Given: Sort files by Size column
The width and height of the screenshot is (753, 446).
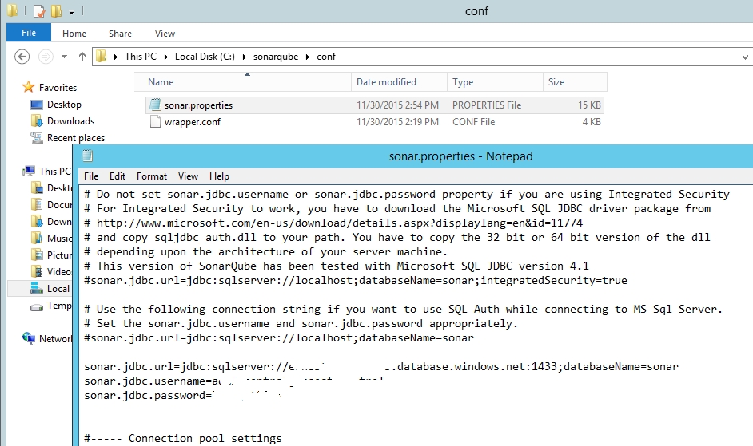Looking at the screenshot, I should [x=575, y=82].
